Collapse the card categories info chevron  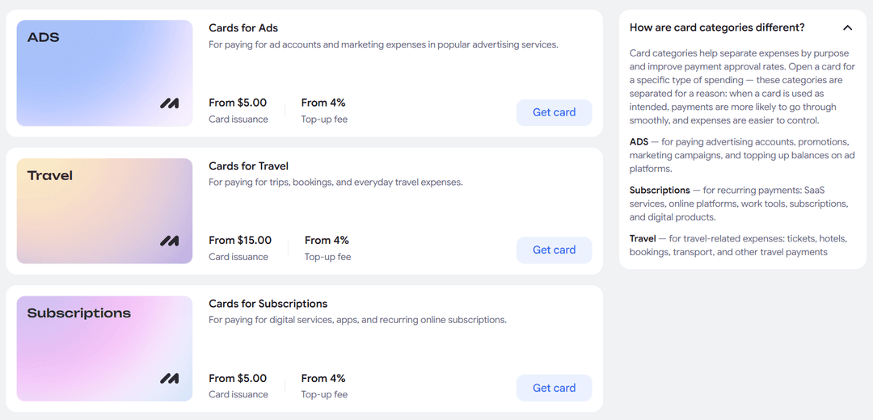847,27
